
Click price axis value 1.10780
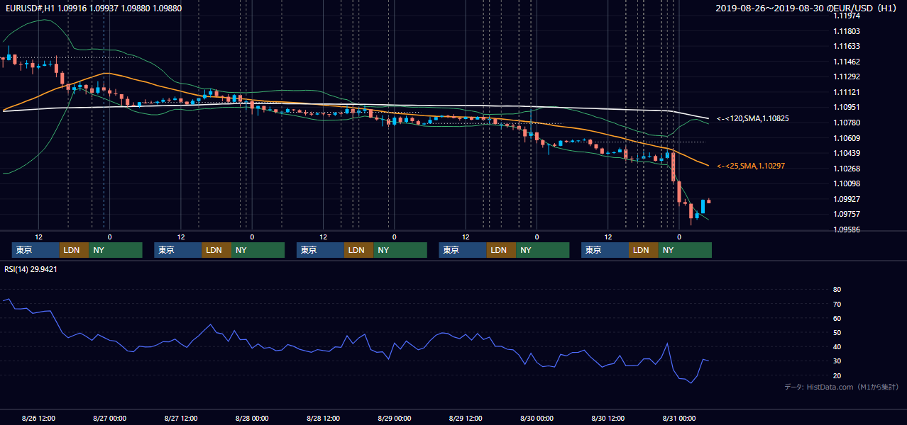coord(847,123)
